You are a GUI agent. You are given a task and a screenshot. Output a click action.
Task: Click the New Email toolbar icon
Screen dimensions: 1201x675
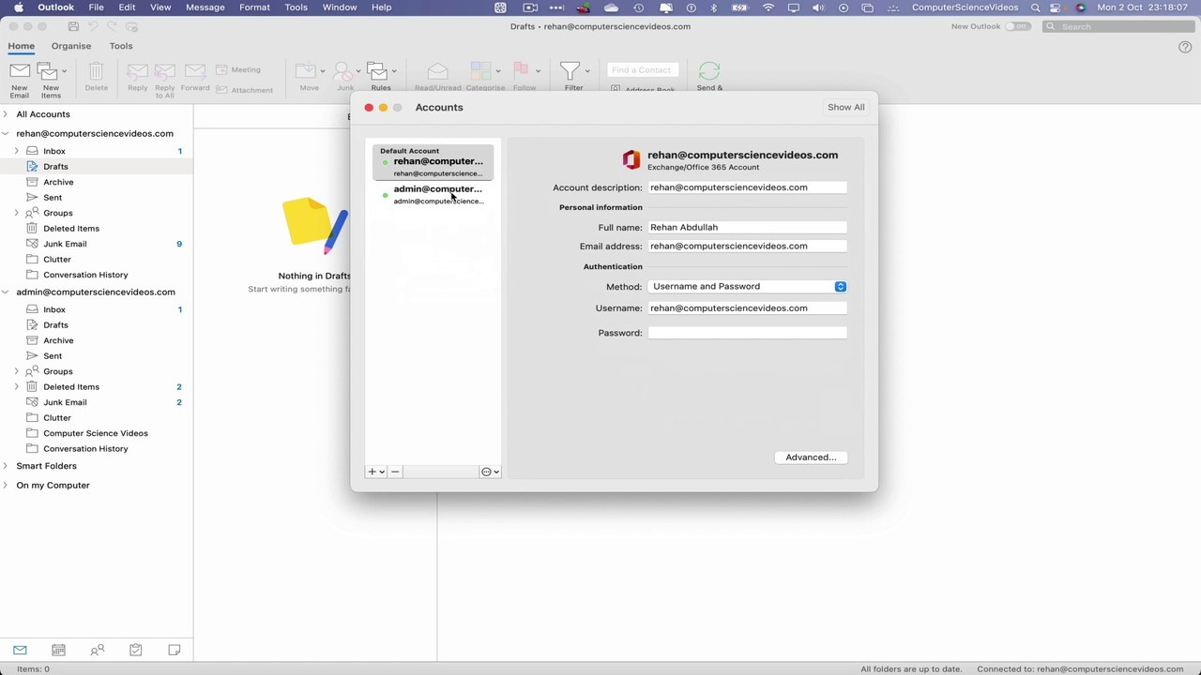pyautogui.click(x=20, y=71)
